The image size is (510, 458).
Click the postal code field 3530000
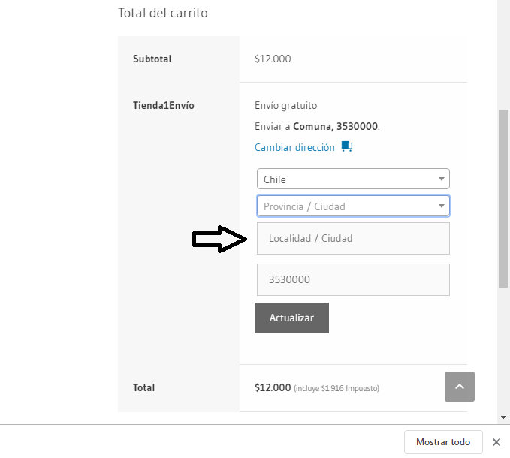coord(353,279)
